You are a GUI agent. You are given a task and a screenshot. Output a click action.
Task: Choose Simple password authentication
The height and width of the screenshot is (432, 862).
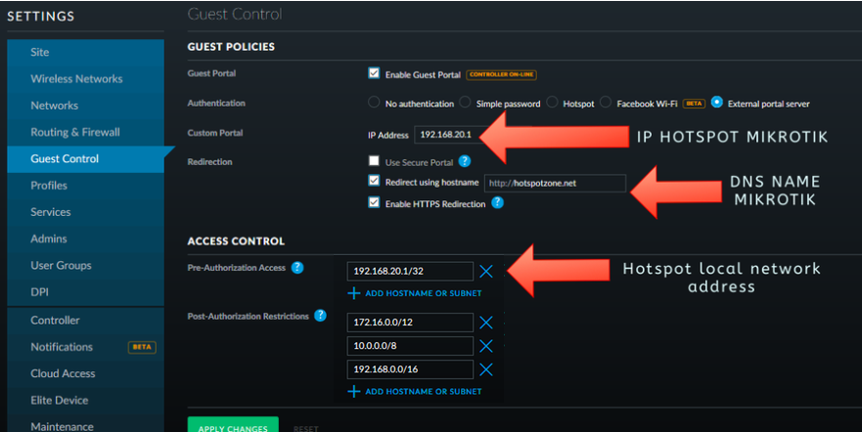tap(466, 103)
